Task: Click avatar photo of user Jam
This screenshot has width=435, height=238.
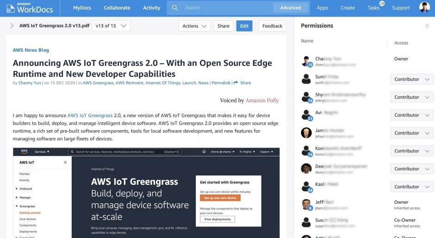Action: point(306,133)
